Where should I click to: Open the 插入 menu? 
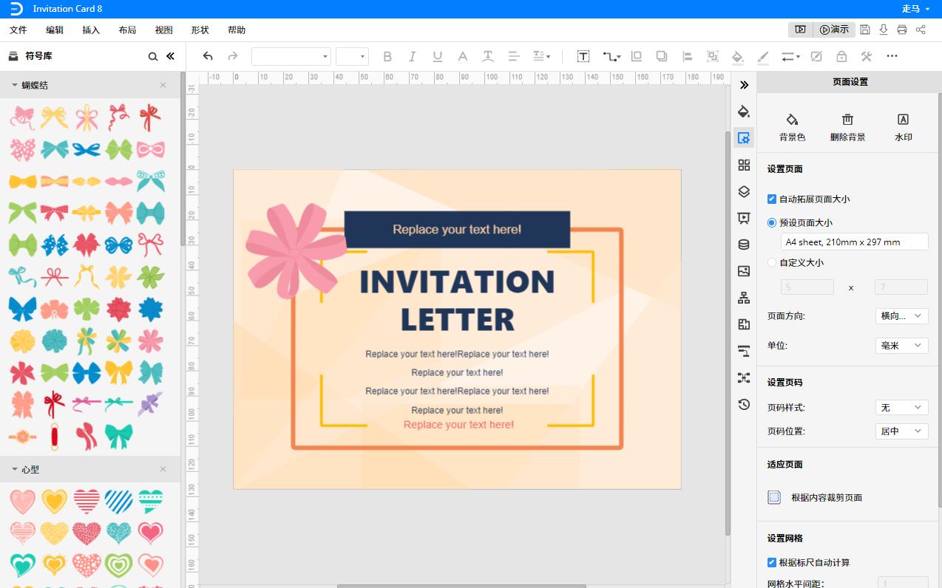[91, 30]
